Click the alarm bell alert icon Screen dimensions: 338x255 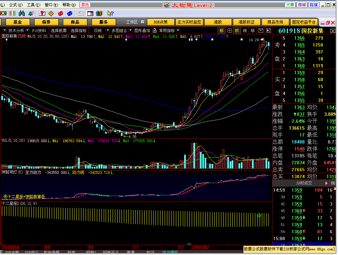31,14
